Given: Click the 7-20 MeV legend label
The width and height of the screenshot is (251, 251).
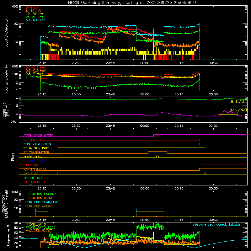Looking at the screenshot, I should coord(34,77).
